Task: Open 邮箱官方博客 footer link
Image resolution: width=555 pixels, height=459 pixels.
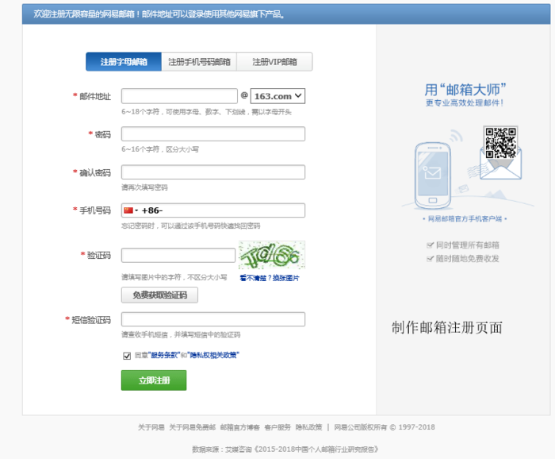Action: pyautogui.click(x=240, y=427)
